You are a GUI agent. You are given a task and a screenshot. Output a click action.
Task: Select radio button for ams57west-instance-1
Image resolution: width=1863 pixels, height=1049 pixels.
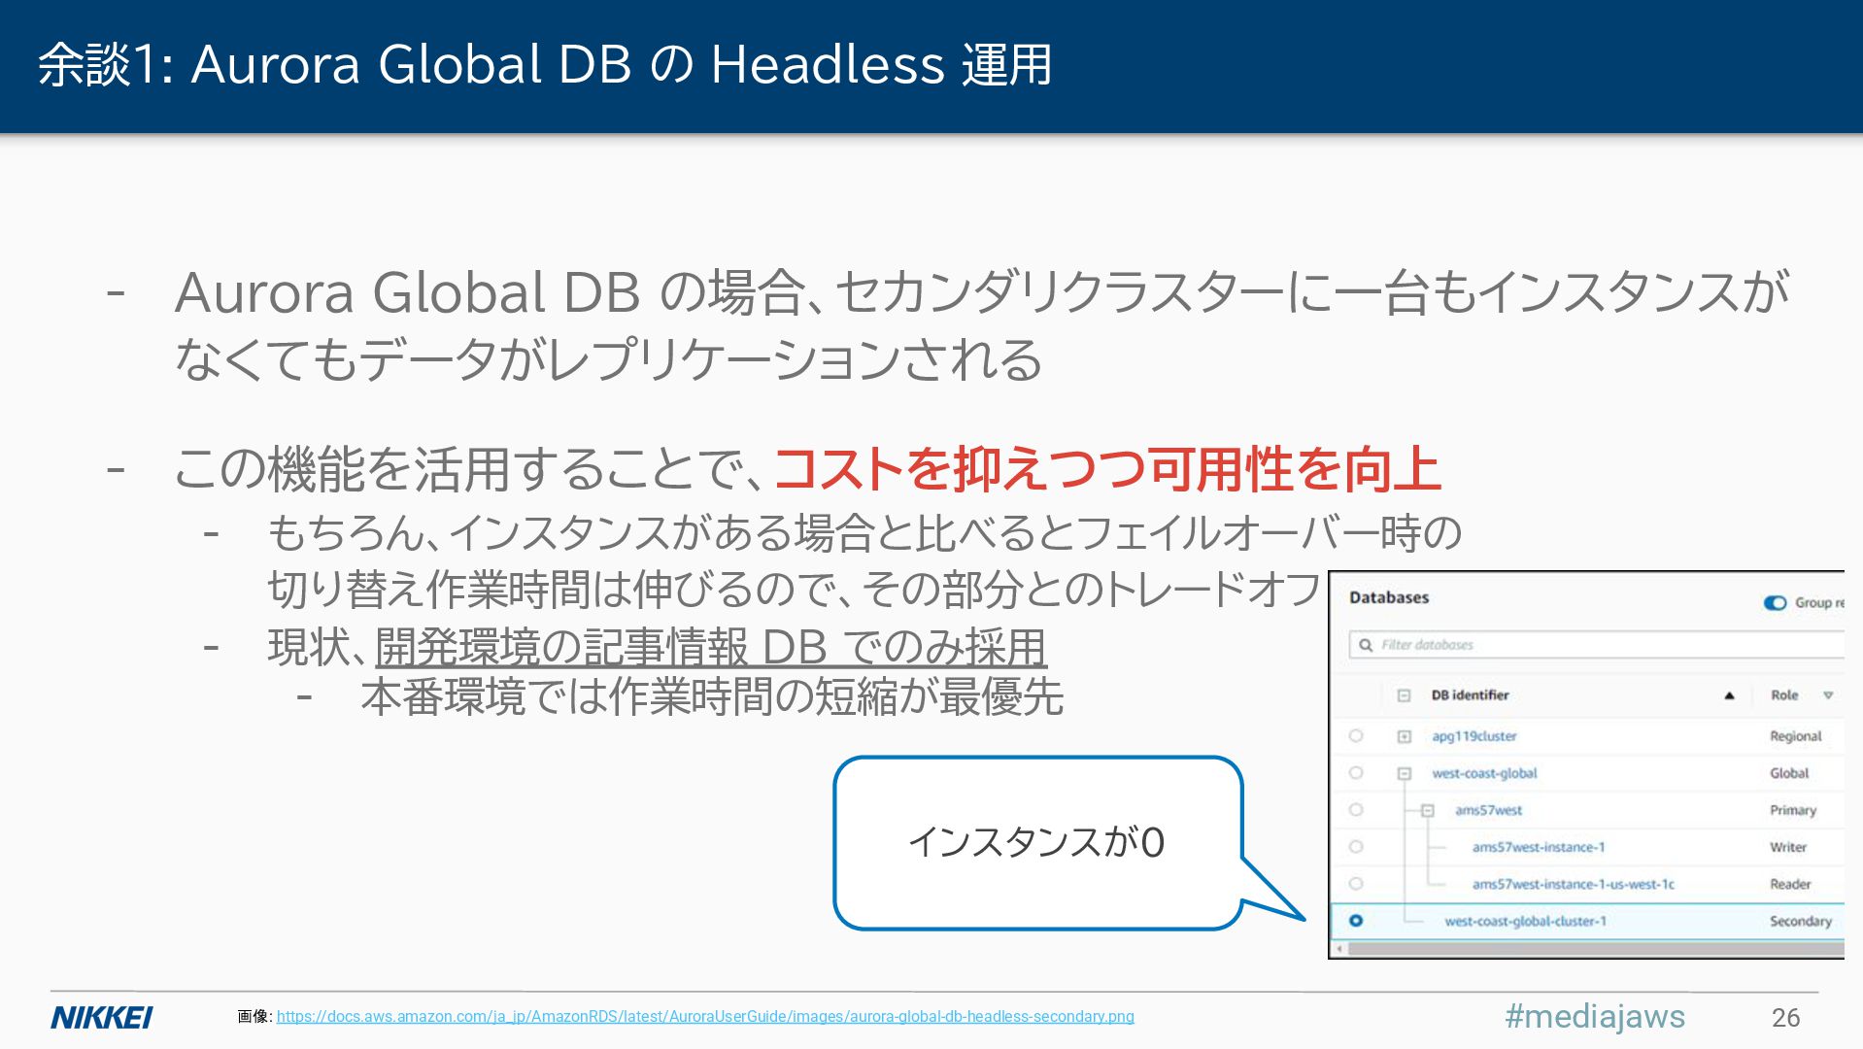[1356, 847]
